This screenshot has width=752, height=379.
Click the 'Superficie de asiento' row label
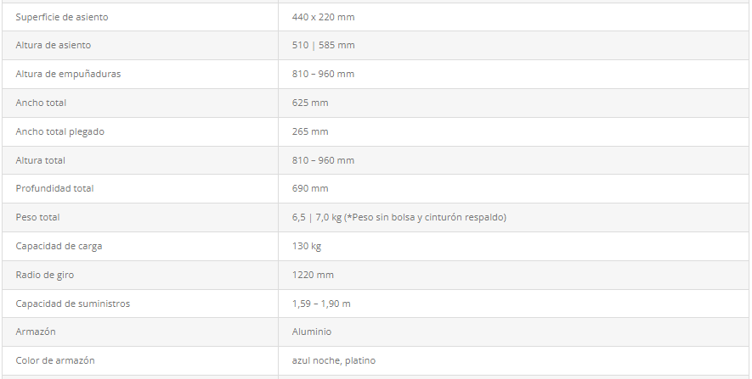(x=62, y=17)
